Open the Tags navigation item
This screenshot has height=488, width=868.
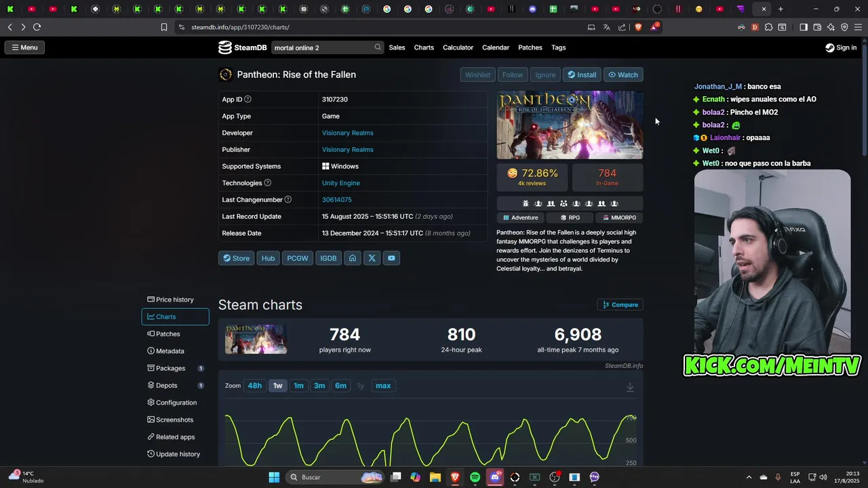pyautogui.click(x=558, y=47)
